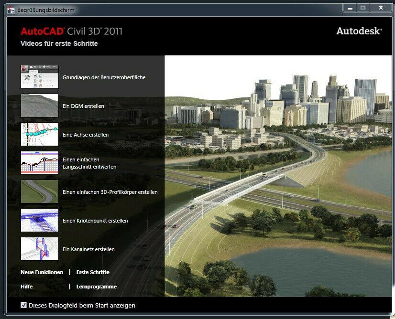This screenshot has width=395, height=319.
Task: Click the 'Grundlagen der Benutzeroberfläche' text link
Action: [104, 77]
